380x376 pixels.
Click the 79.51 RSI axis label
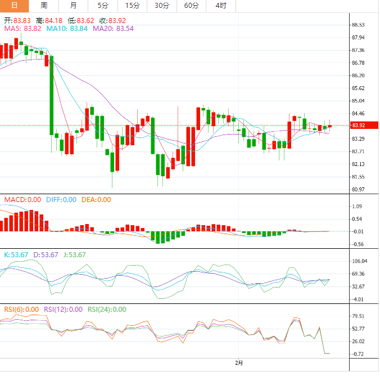(358, 316)
